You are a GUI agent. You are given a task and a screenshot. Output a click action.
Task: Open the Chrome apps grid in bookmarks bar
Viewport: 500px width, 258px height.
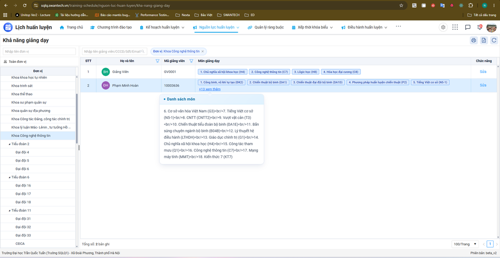(x=5, y=15)
